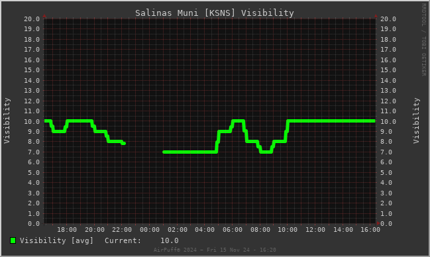Click the 06:00 time axis label
The height and width of the screenshot is (257, 430).
coord(233,230)
